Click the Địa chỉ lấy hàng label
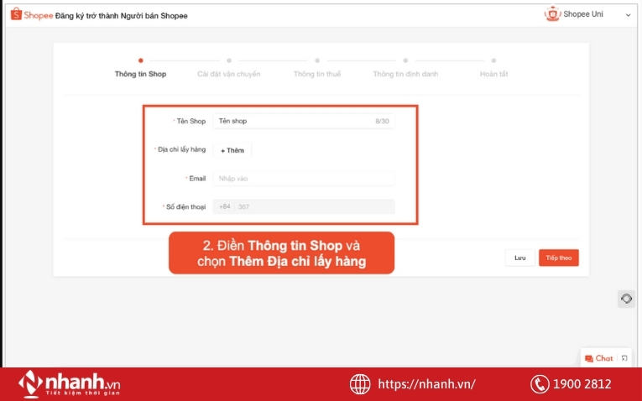Image resolution: width=642 pixels, height=401 pixels. [181, 149]
